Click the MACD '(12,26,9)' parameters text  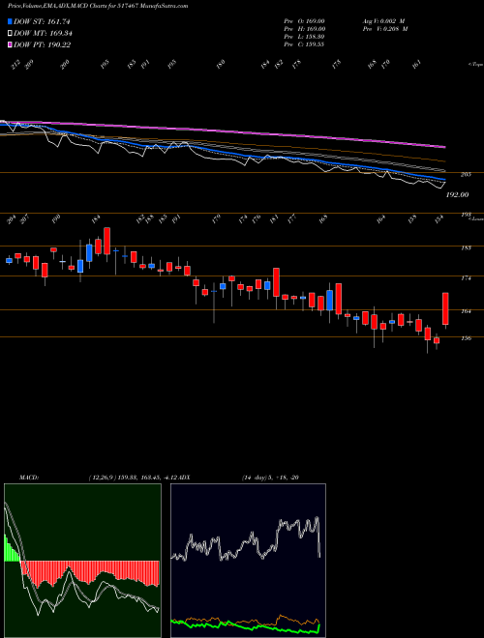click(102, 478)
